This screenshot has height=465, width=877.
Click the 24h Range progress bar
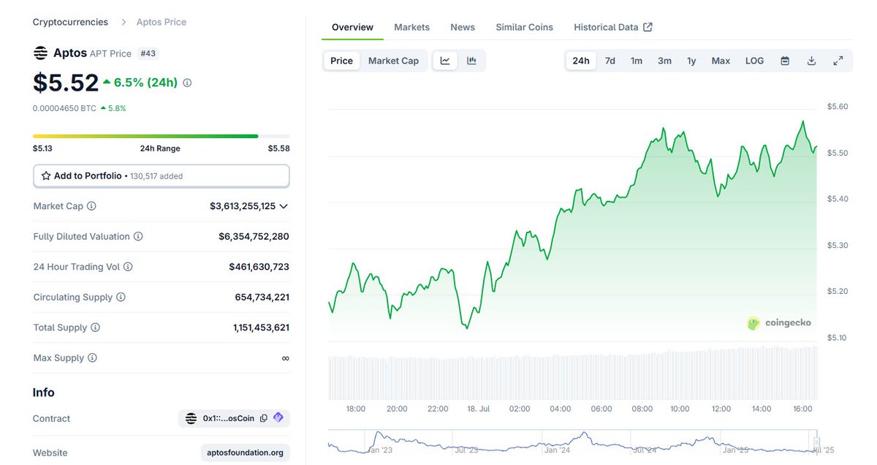(x=162, y=136)
